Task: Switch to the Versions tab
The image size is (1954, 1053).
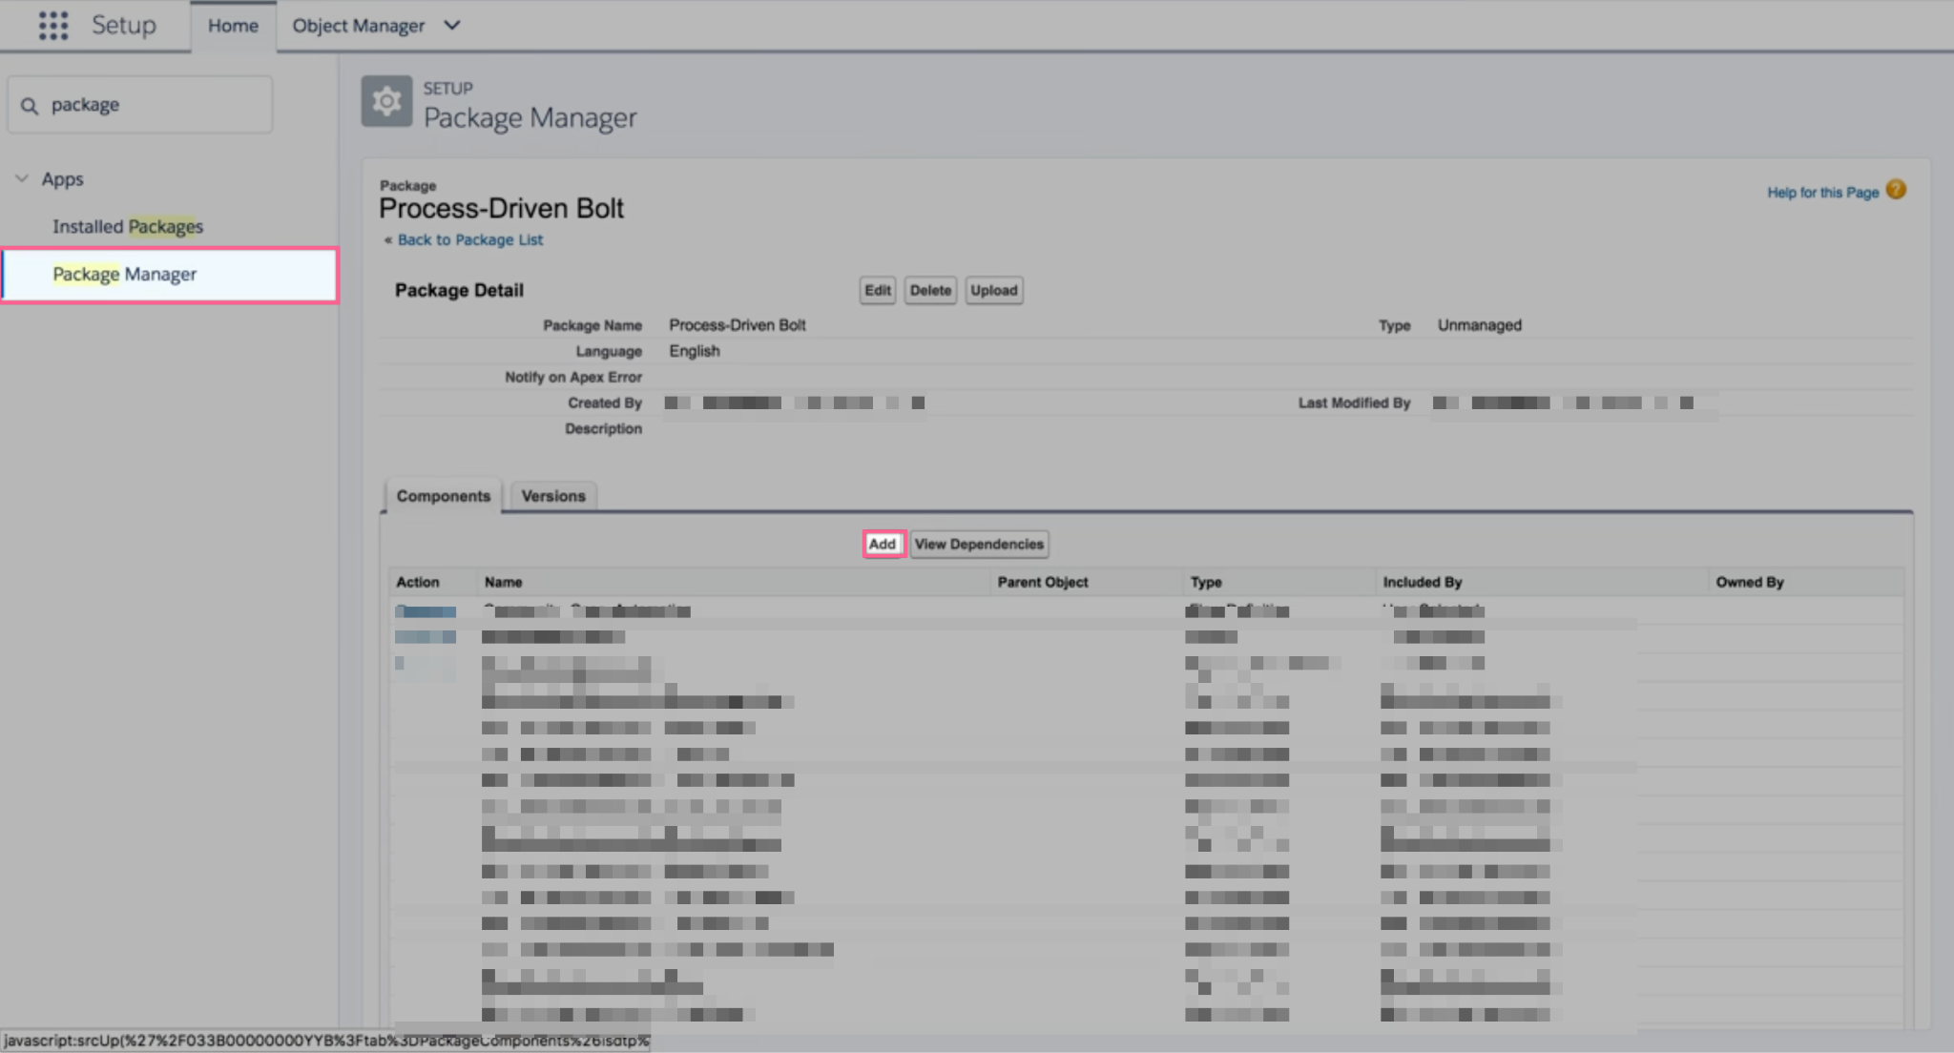Action: coord(553,496)
